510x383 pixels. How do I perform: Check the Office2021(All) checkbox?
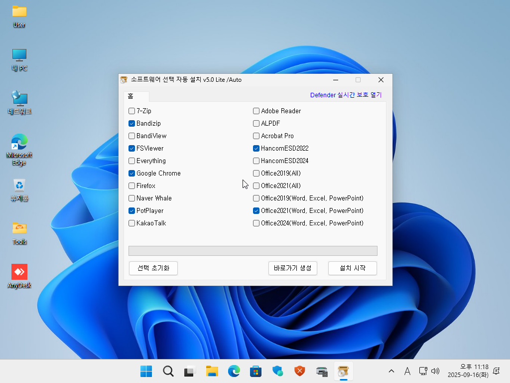click(x=256, y=186)
